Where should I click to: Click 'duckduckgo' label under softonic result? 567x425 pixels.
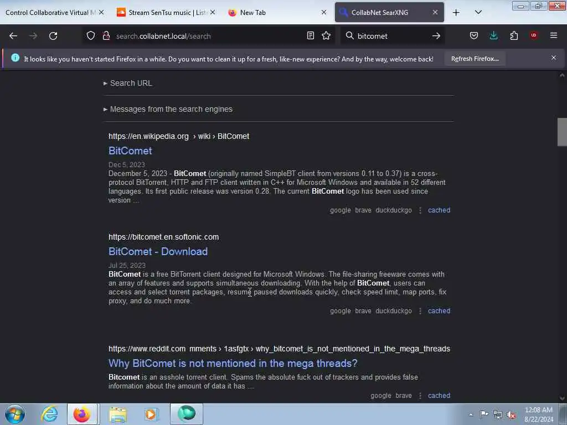(x=394, y=311)
